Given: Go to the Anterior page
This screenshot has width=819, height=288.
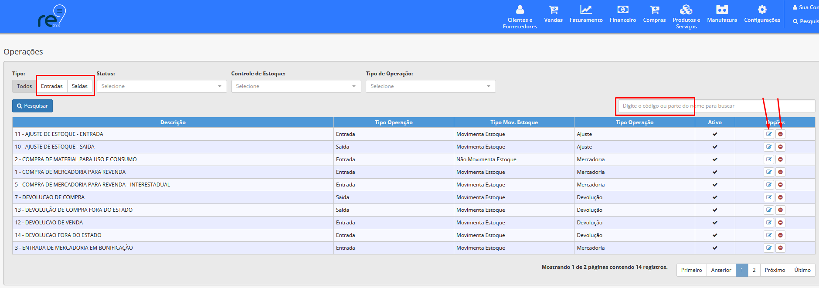Looking at the screenshot, I should click(x=721, y=270).
